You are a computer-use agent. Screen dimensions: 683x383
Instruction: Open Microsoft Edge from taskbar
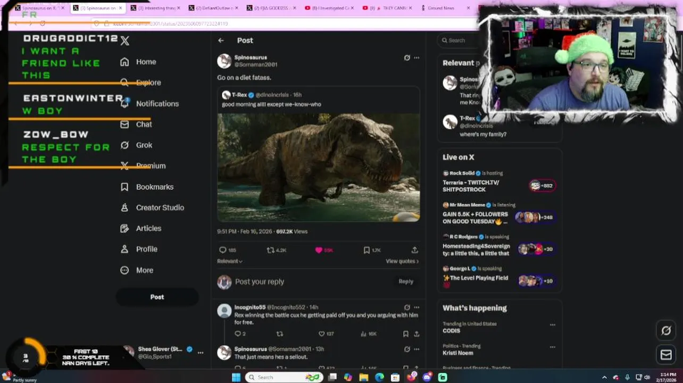pyautogui.click(x=379, y=377)
